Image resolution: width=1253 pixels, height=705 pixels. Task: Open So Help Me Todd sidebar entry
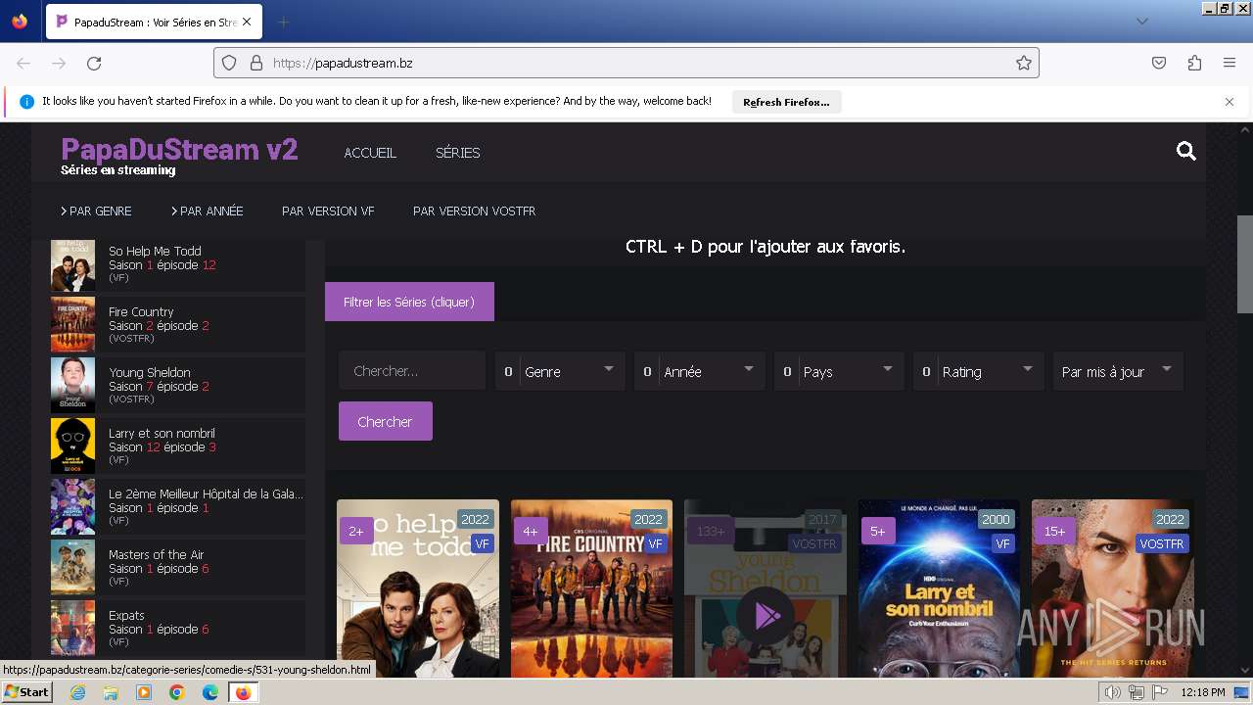(x=177, y=265)
